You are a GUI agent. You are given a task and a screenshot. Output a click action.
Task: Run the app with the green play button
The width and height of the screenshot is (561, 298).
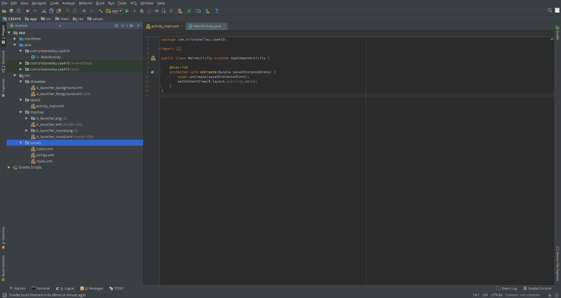click(127, 11)
